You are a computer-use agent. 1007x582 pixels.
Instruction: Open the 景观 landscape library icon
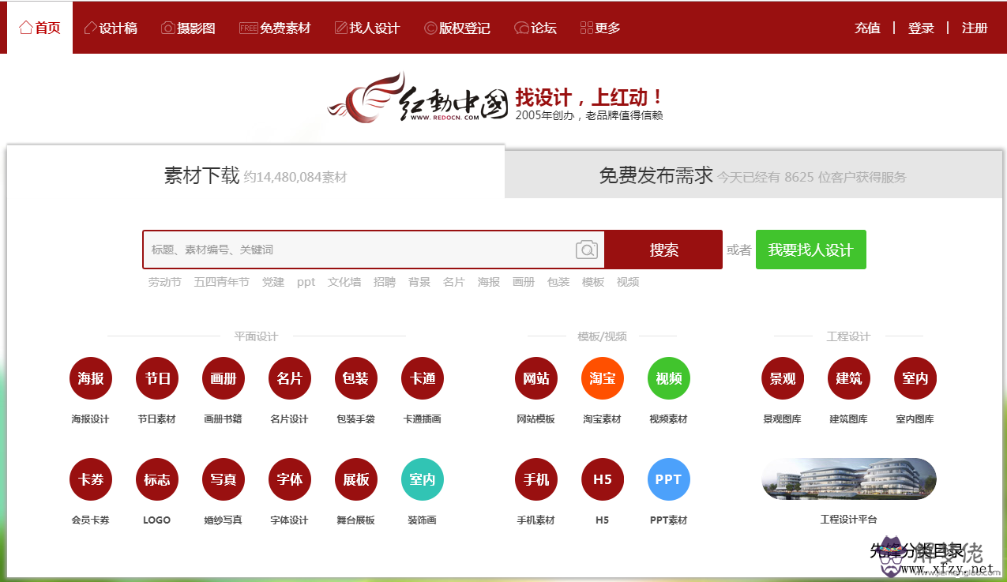(783, 379)
